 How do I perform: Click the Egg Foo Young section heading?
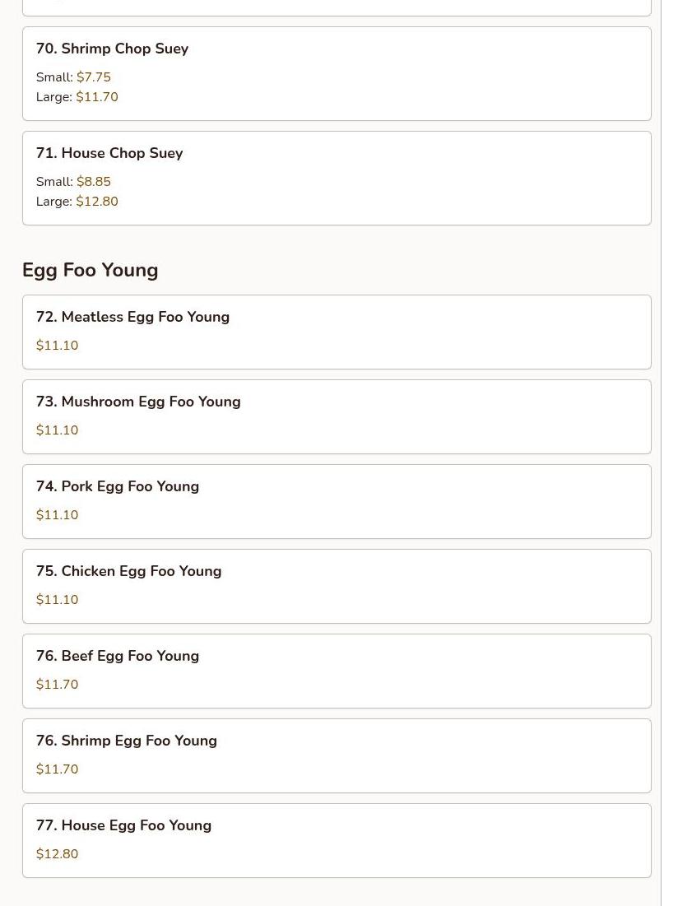click(x=90, y=270)
